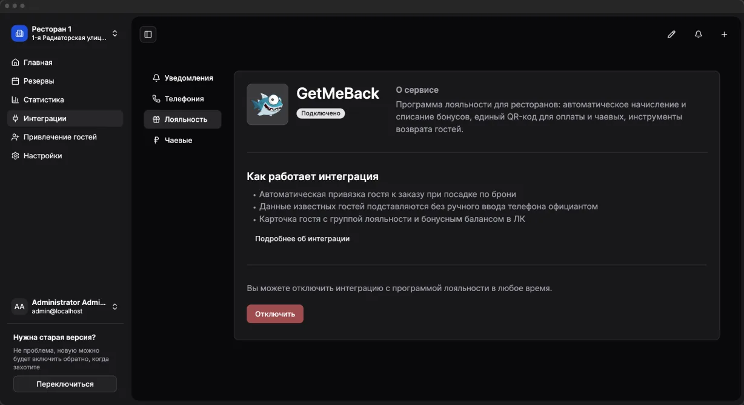The height and width of the screenshot is (405, 744).
Task: Open Резервы section
Action: coord(65,81)
